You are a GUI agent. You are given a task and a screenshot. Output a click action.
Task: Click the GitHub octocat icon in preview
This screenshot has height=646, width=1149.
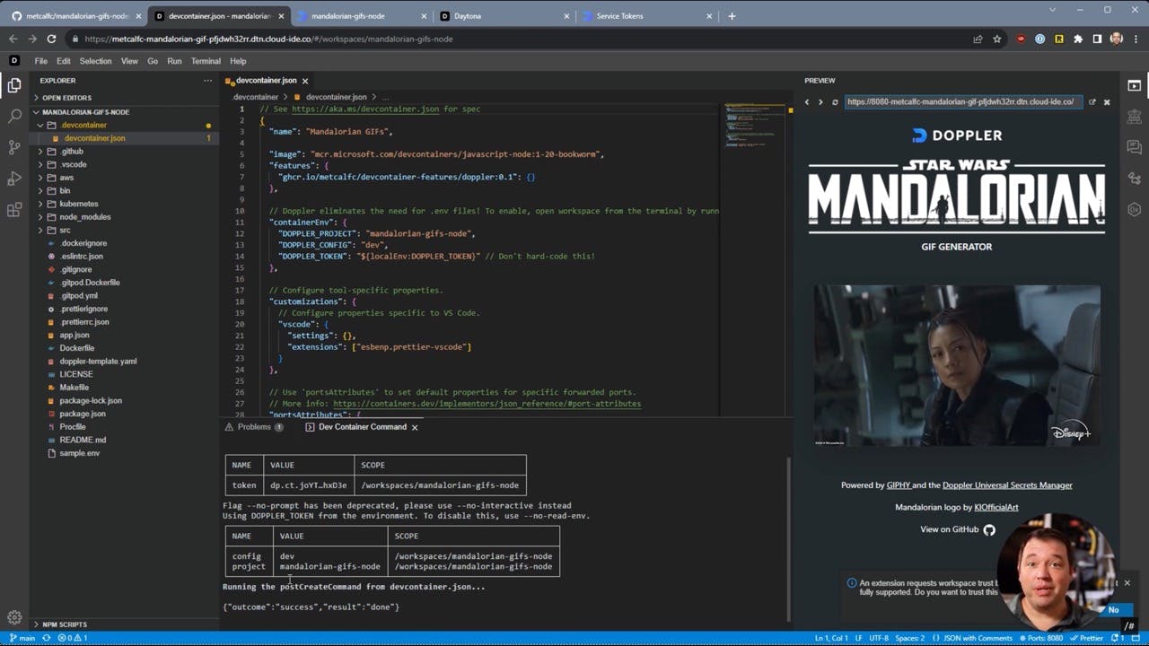point(989,529)
